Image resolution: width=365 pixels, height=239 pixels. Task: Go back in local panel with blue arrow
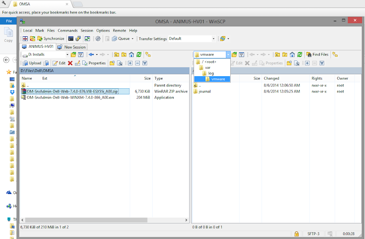pos(91,54)
